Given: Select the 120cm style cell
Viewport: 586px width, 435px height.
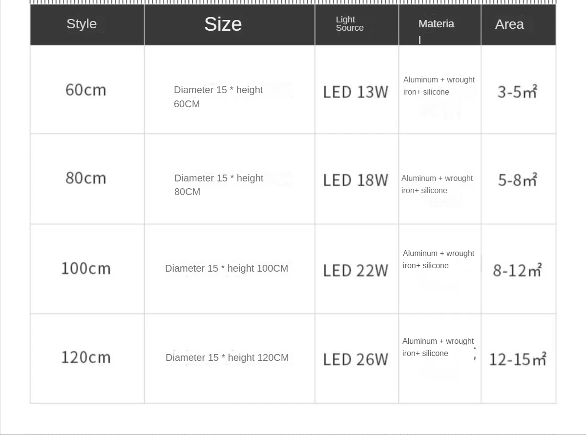Looking at the screenshot, I should pos(86,357).
